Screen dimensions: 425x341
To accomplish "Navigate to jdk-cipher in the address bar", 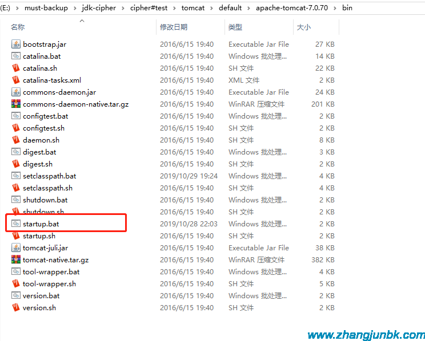I will point(99,8).
